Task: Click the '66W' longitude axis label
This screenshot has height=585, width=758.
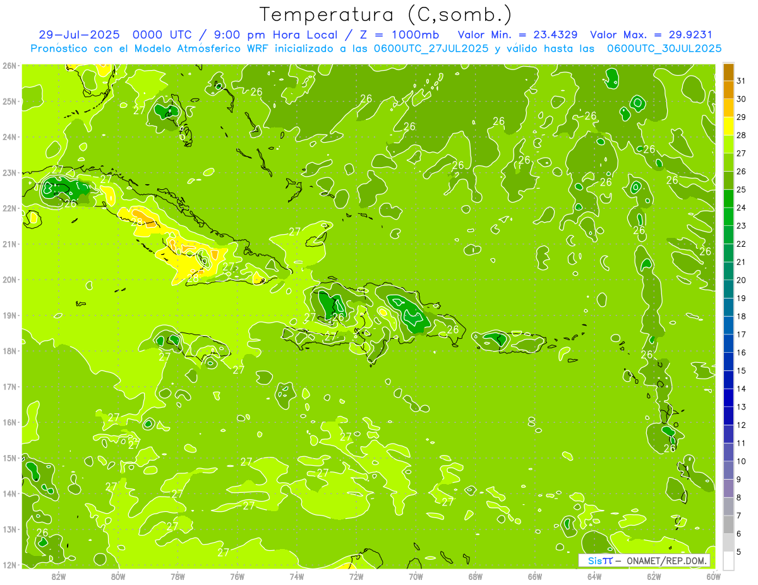Action: click(x=535, y=576)
